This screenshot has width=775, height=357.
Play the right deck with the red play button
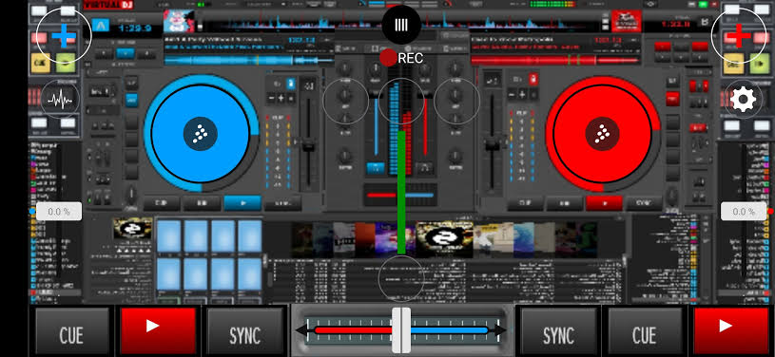click(x=730, y=331)
